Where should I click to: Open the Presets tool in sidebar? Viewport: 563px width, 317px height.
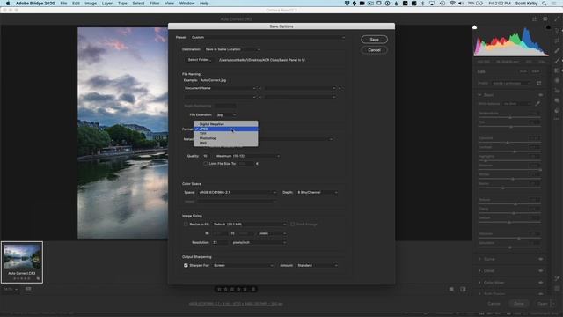pyautogui.click(x=557, y=111)
